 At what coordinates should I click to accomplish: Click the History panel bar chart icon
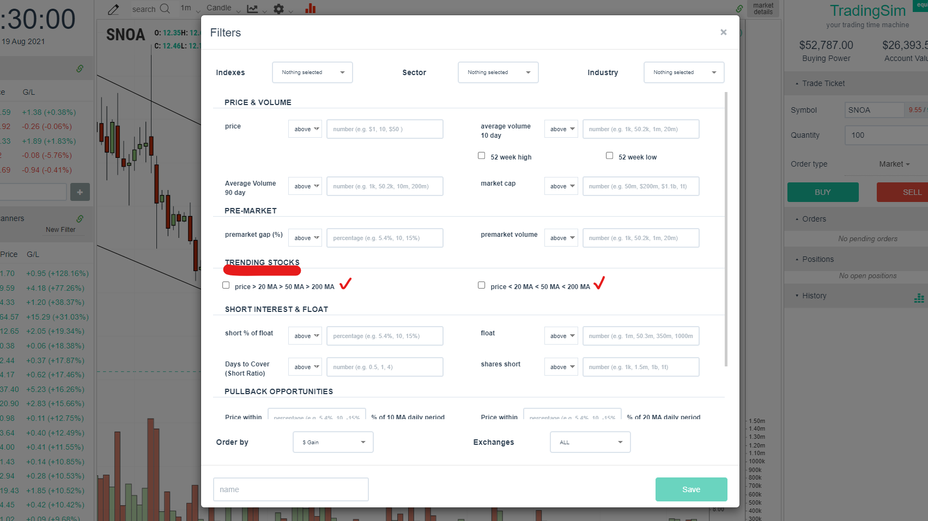click(x=919, y=298)
